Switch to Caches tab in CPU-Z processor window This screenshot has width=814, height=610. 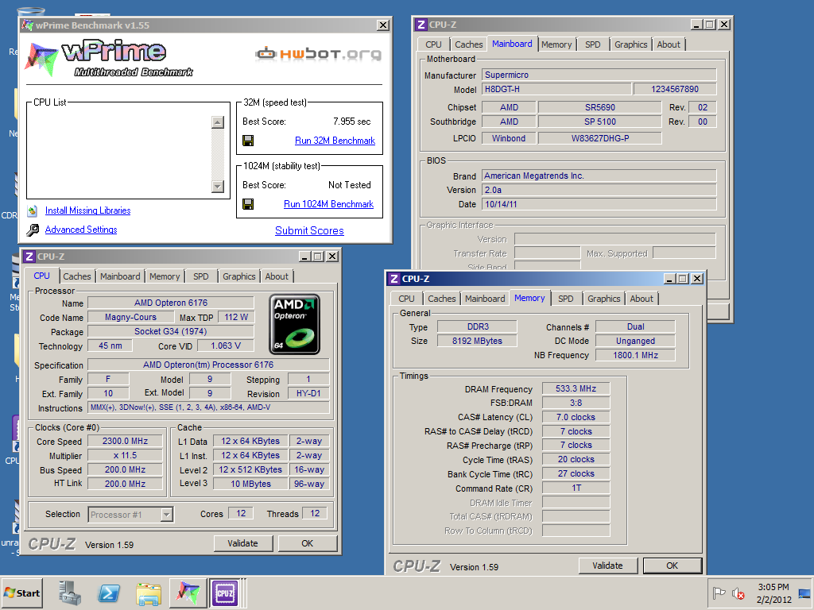(x=77, y=276)
